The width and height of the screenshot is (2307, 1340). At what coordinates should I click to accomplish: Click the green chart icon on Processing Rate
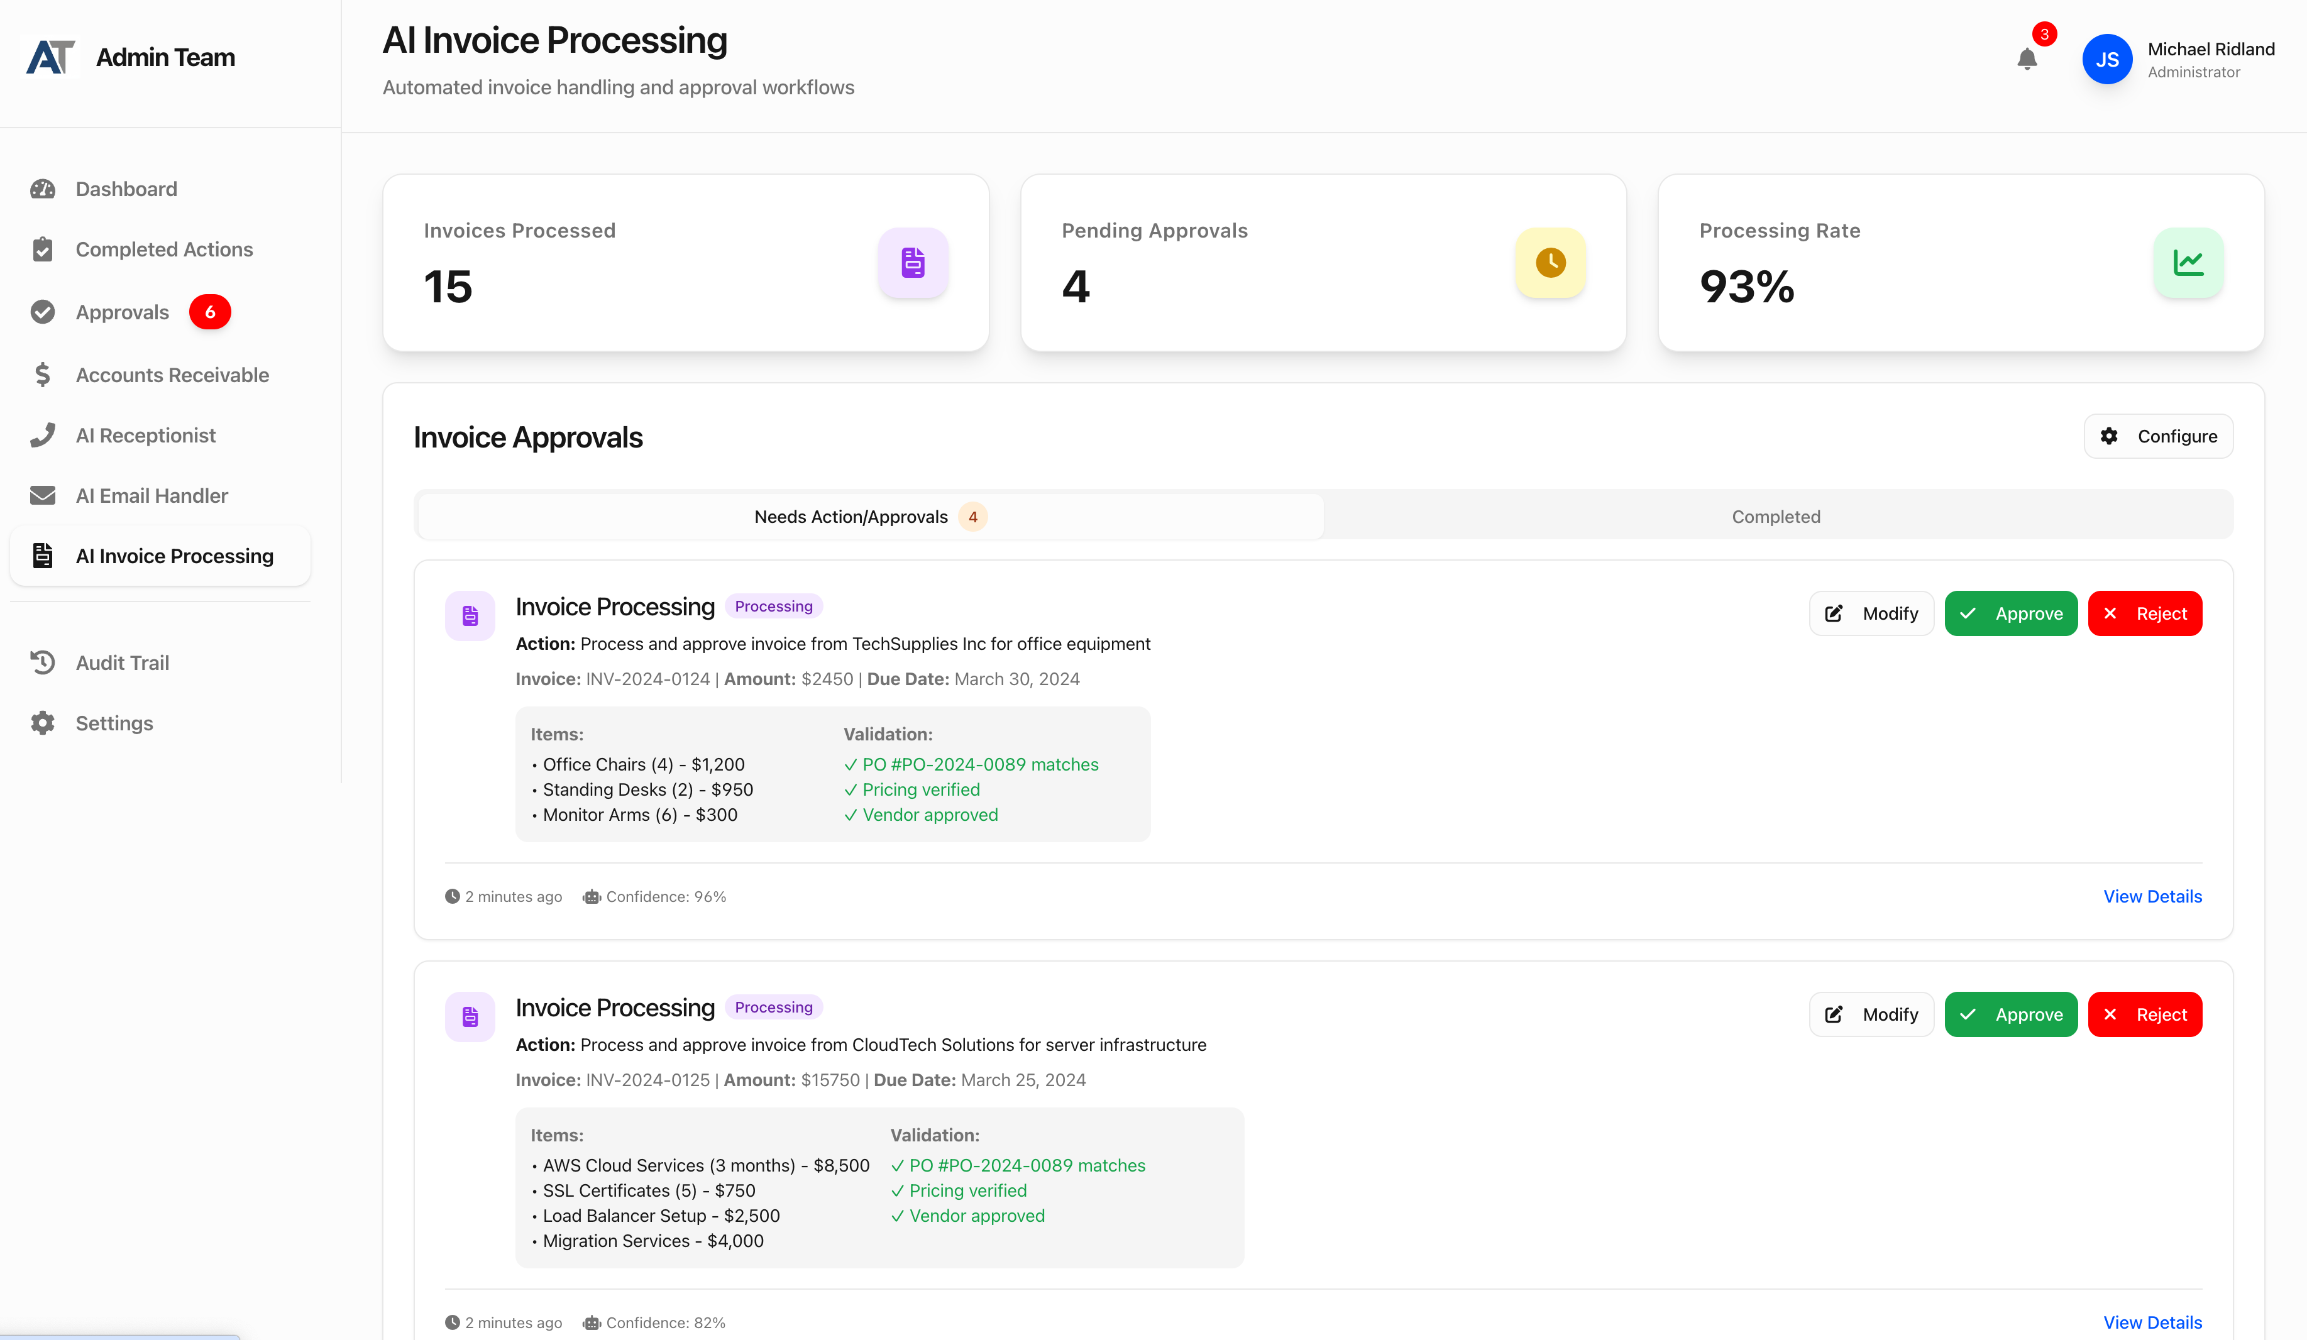tap(2188, 263)
